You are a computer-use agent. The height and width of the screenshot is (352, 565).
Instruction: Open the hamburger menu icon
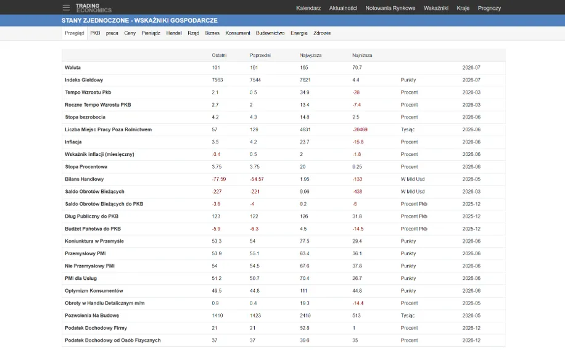click(66, 7)
